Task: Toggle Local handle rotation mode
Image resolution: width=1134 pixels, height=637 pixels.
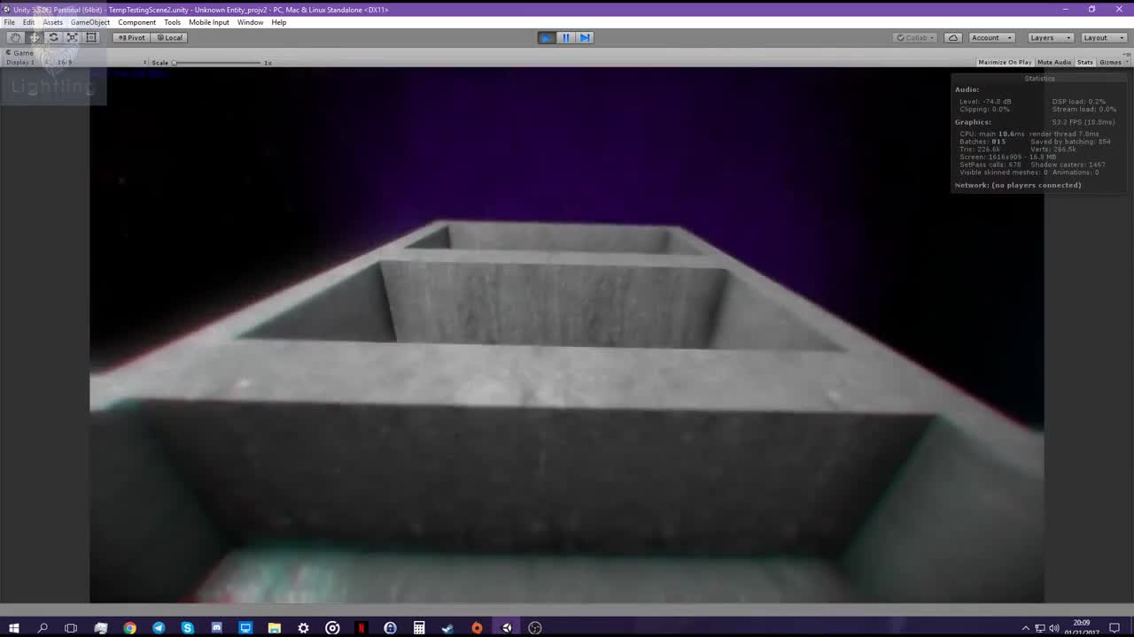Action: tap(169, 37)
